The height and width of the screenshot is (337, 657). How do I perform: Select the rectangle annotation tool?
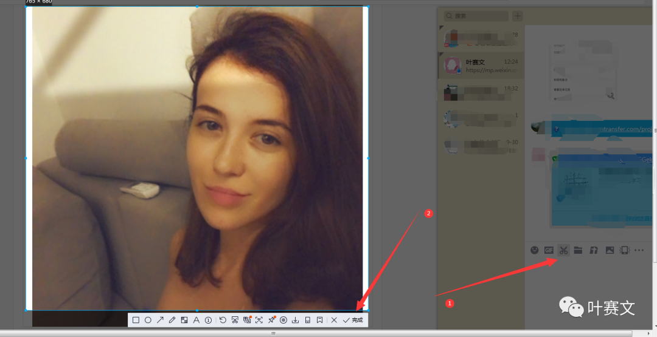coord(136,320)
